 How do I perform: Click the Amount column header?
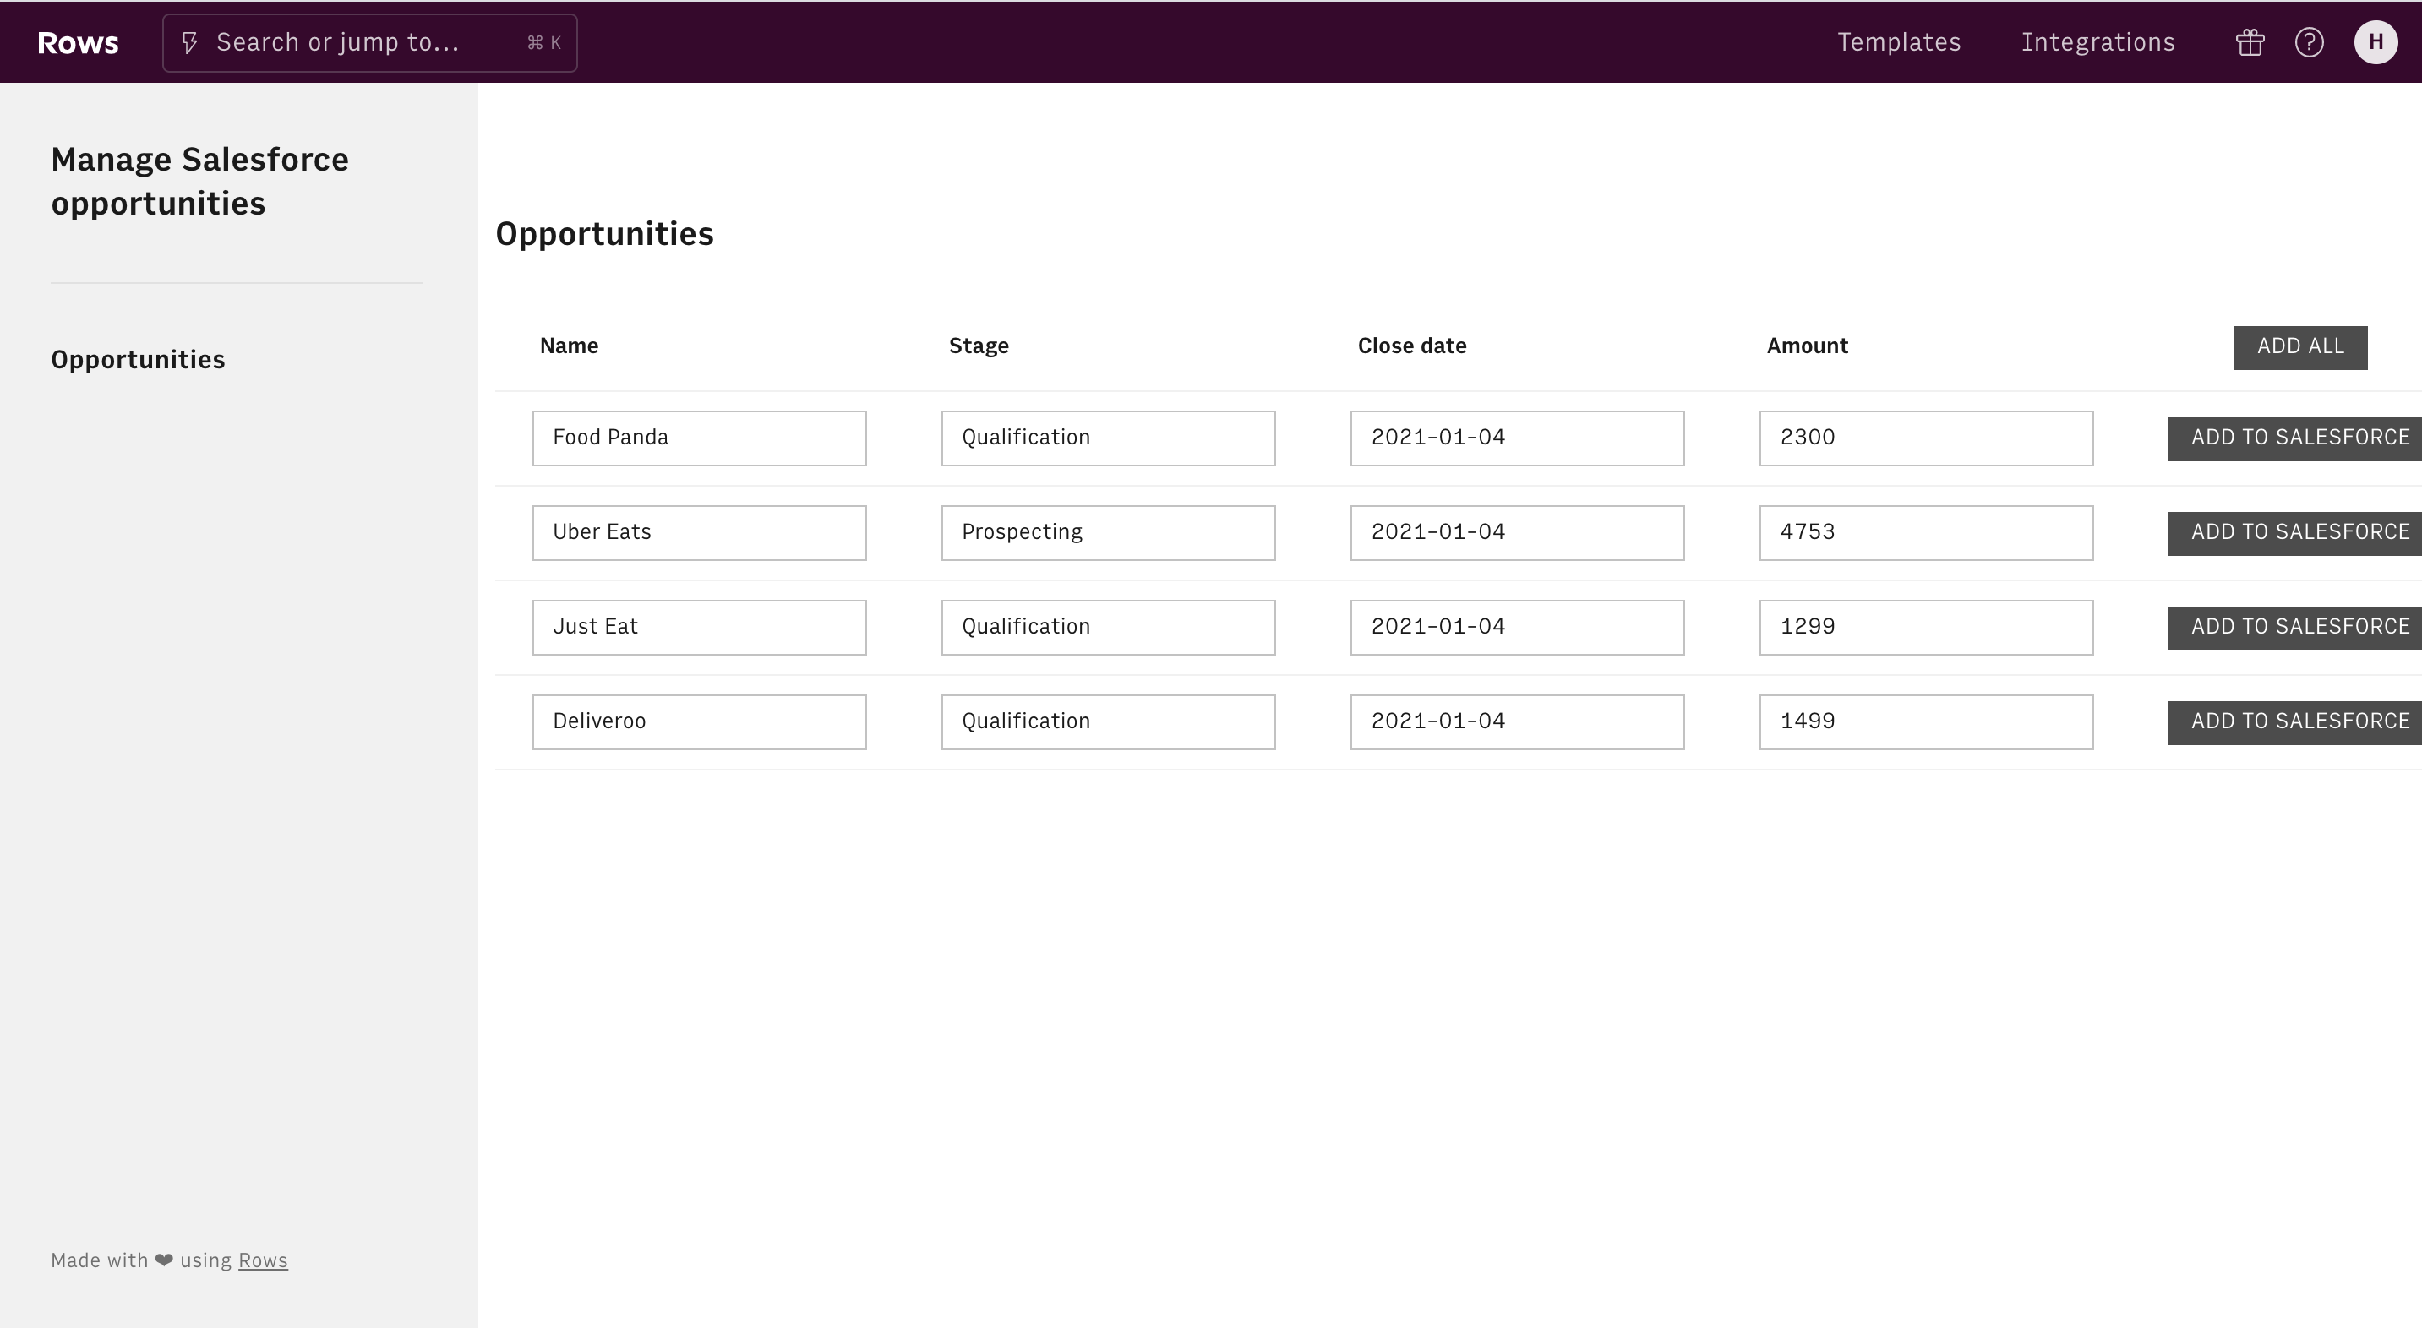(1806, 346)
